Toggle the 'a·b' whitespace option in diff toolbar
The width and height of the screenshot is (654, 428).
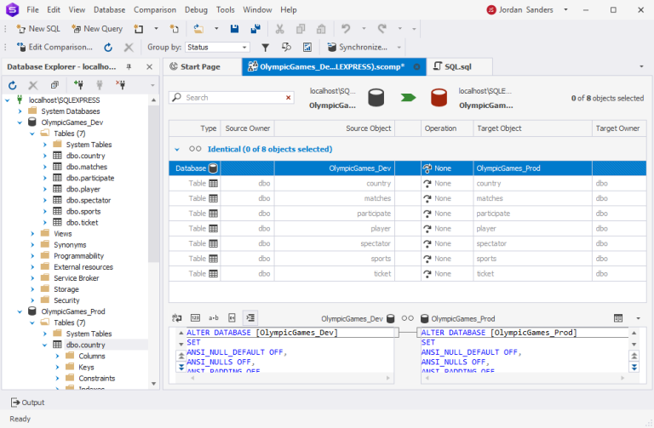click(x=214, y=317)
